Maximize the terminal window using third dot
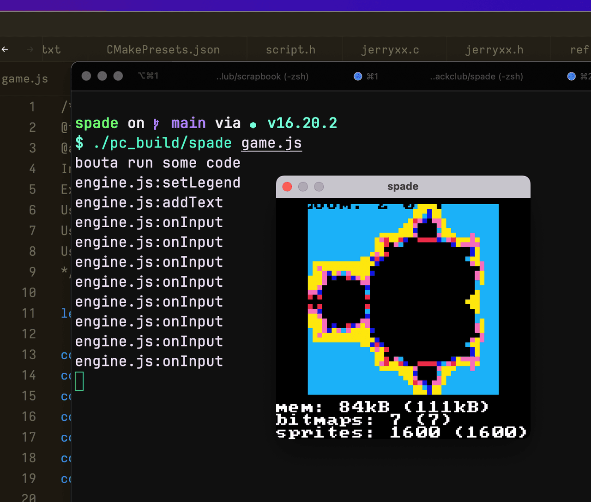 (x=118, y=76)
